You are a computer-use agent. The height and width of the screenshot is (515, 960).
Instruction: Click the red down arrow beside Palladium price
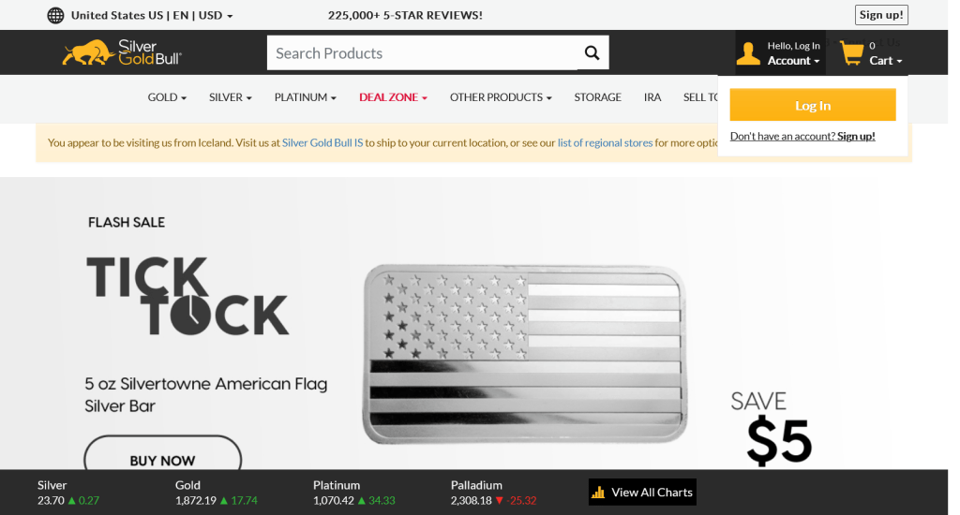tap(499, 500)
